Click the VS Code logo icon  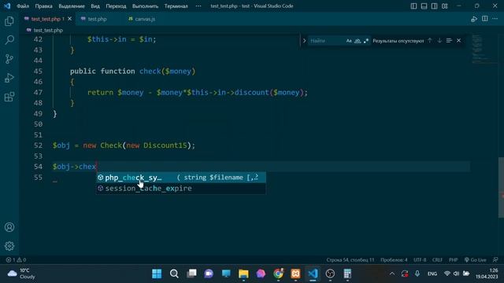tap(7, 6)
